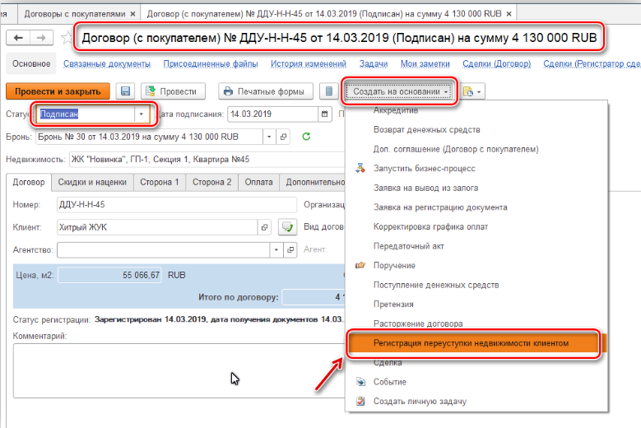Viewport: 641px width, 428px height.
Task: Open the calendar picker for Дата подписания
Action: [326, 114]
